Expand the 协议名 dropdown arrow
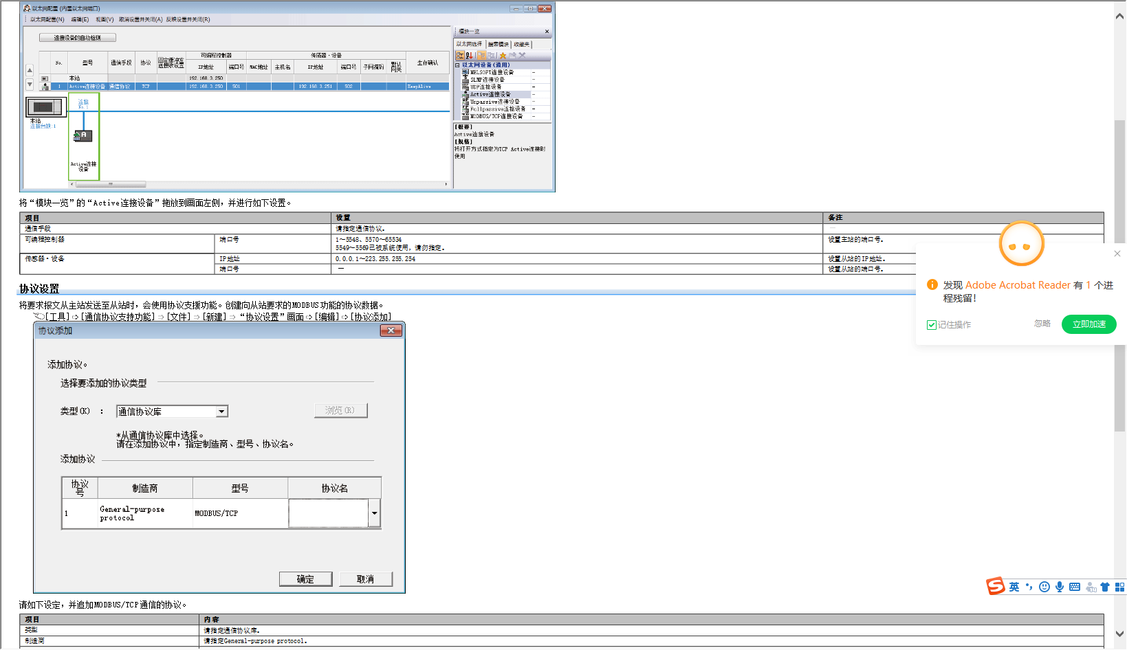 pyautogui.click(x=375, y=513)
